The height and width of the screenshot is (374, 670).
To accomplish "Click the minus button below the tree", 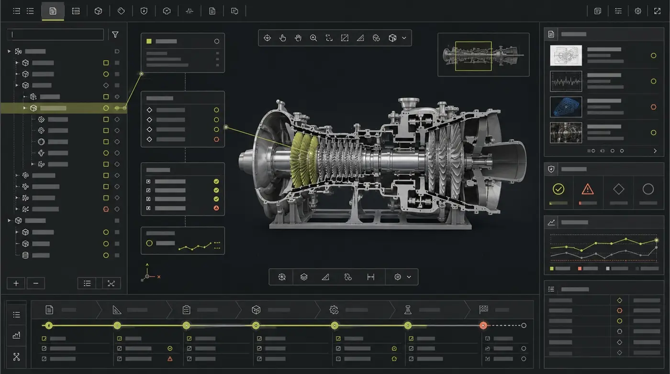I will pos(36,283).
